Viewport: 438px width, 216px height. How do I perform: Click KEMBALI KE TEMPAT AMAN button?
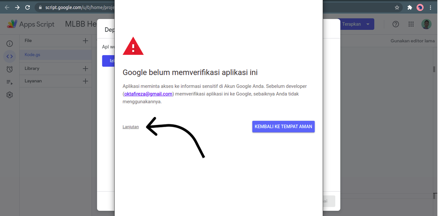pyautogui.click(x=283, y=127)
